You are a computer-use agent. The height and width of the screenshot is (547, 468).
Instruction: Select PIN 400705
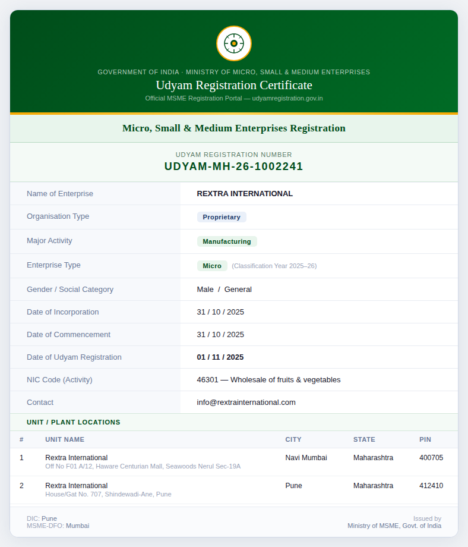click(431, 458)
